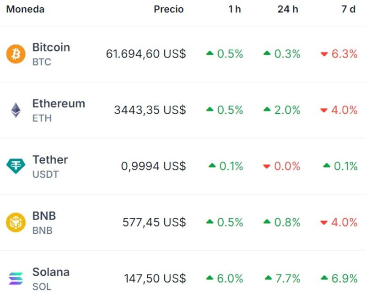366x295 pixels.
Task: Click the Ethereum diamond logo icon
Action: click(16, 110)
